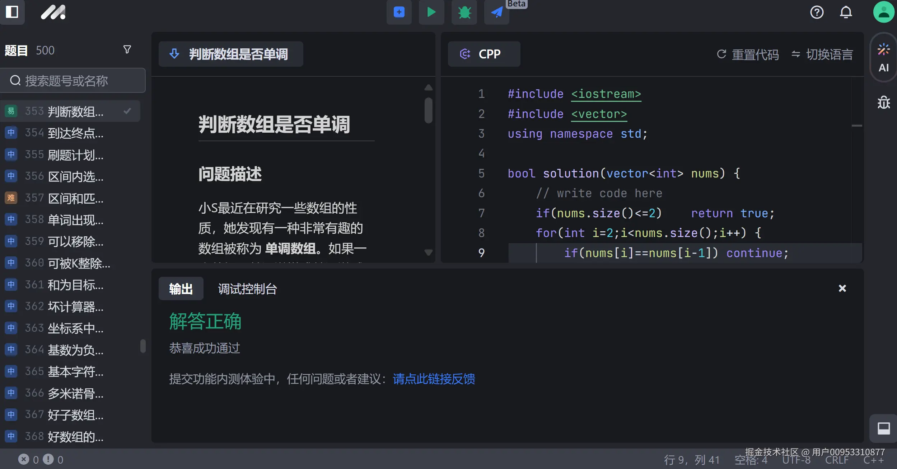Toggle the left sidebar panel icon

12,12
